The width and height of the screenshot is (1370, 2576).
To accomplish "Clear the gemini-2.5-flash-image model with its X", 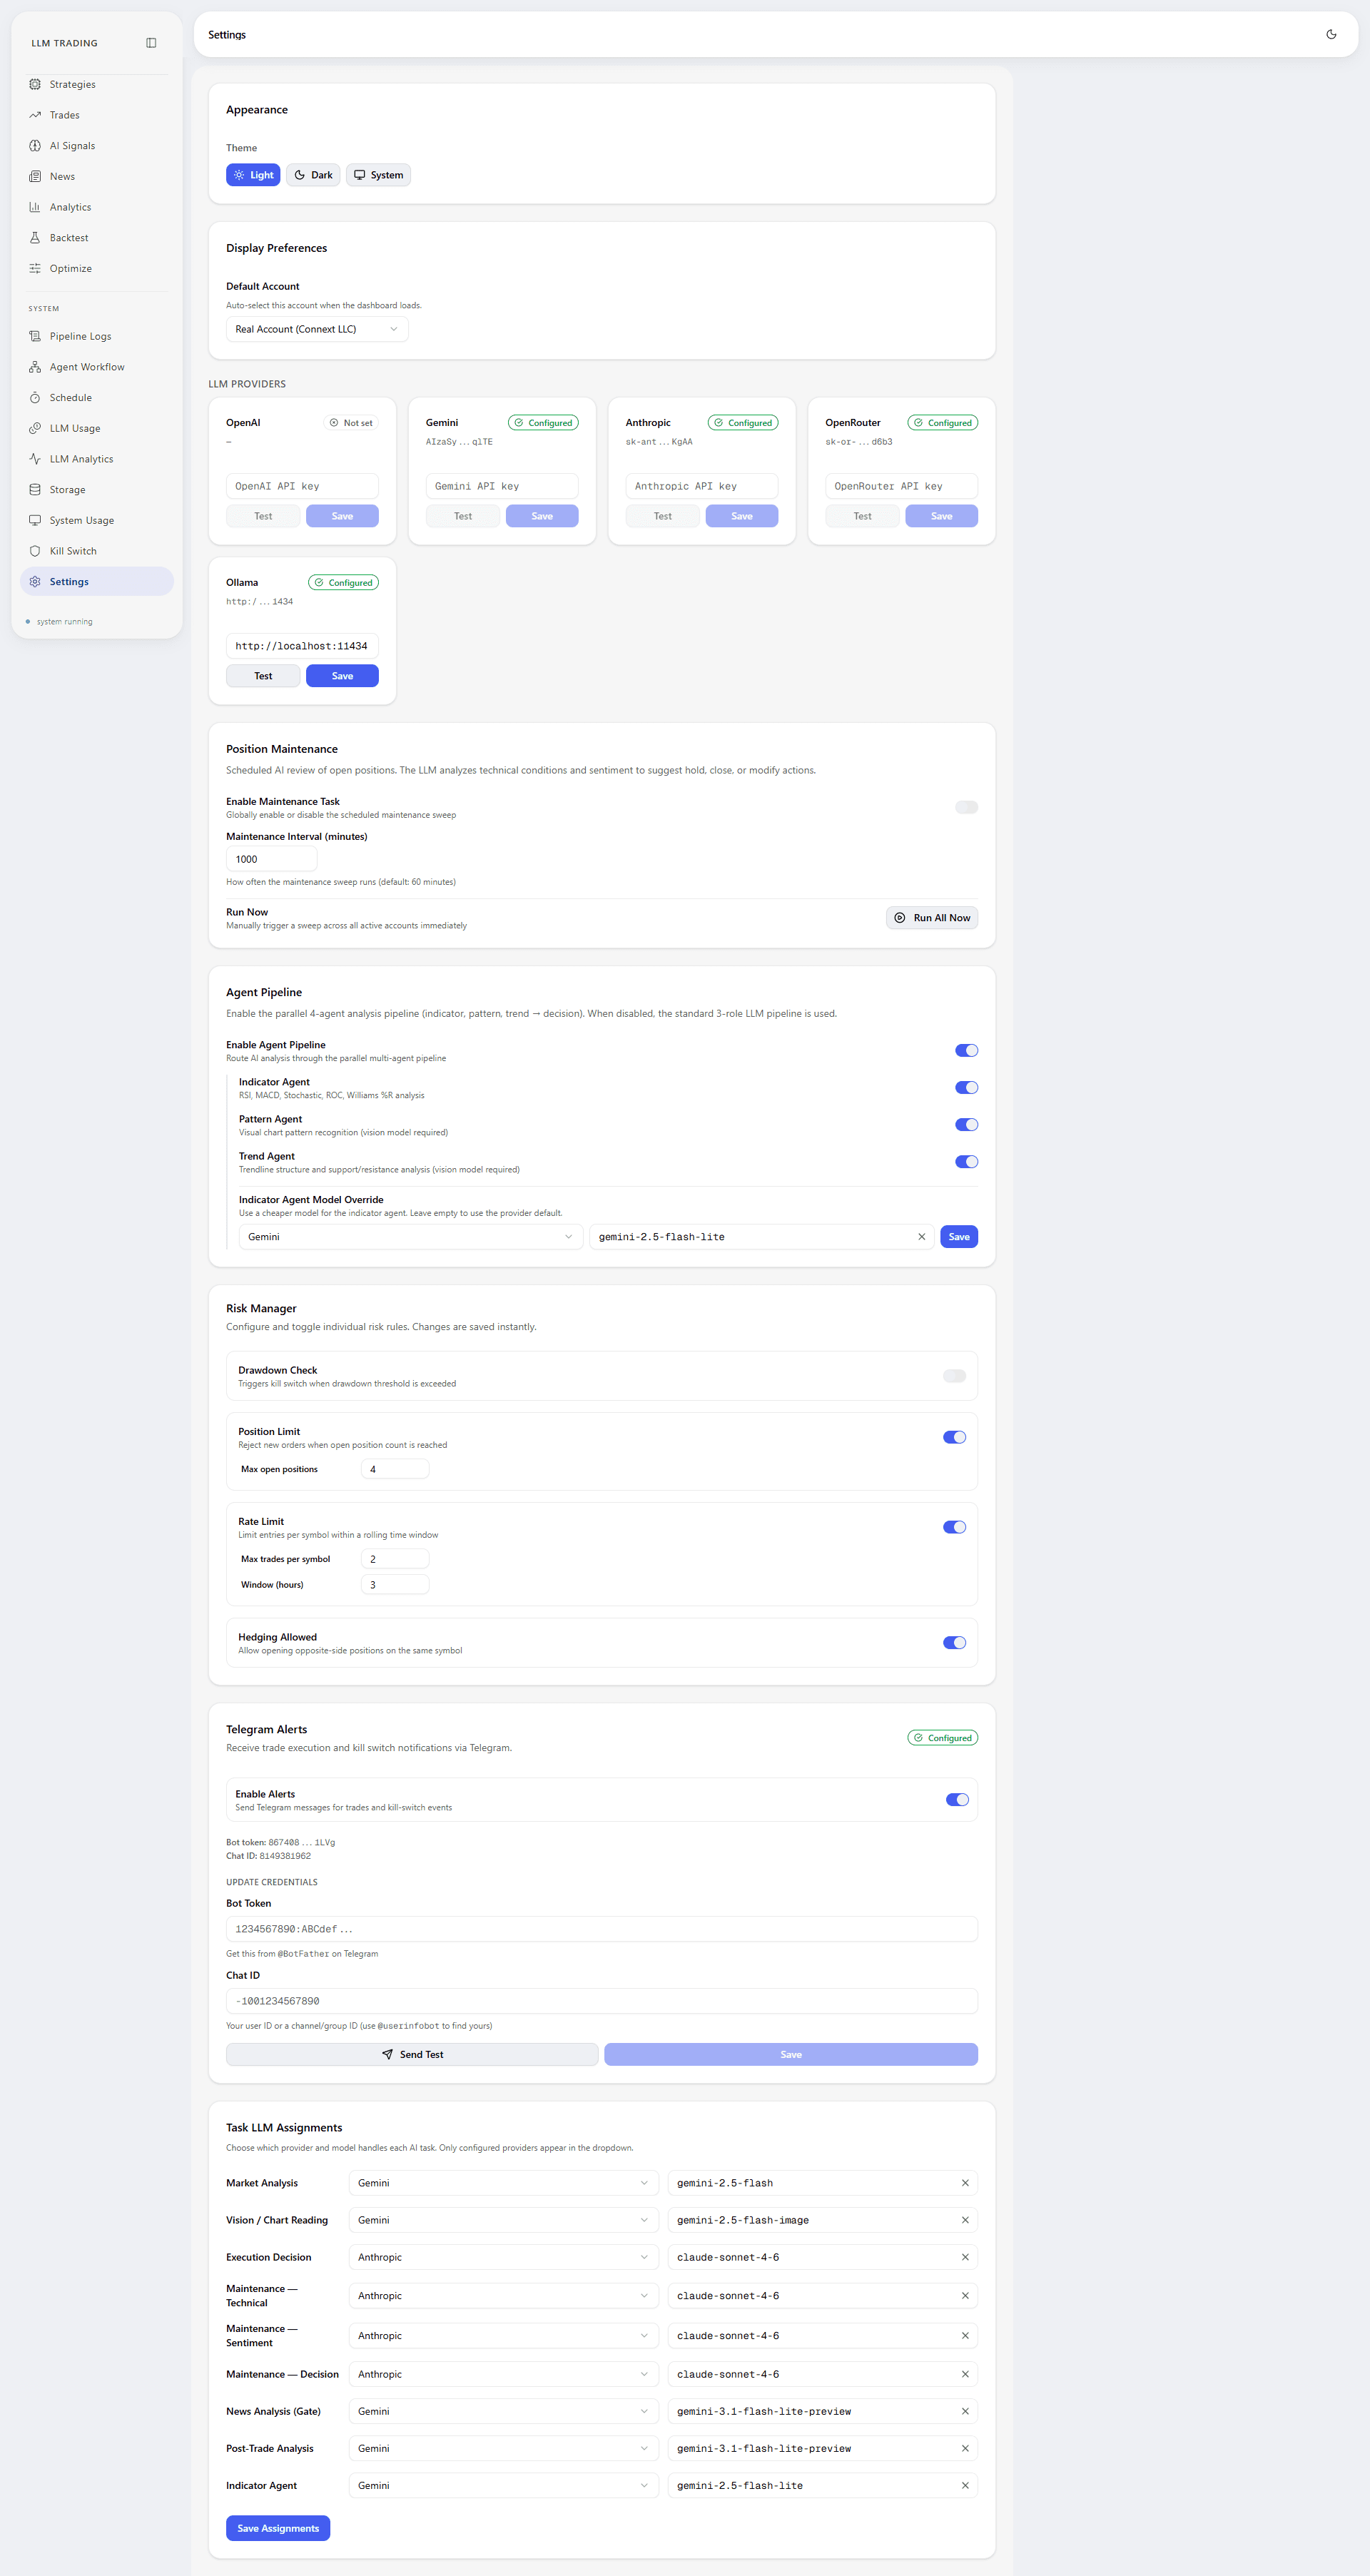I will 965,2220.
